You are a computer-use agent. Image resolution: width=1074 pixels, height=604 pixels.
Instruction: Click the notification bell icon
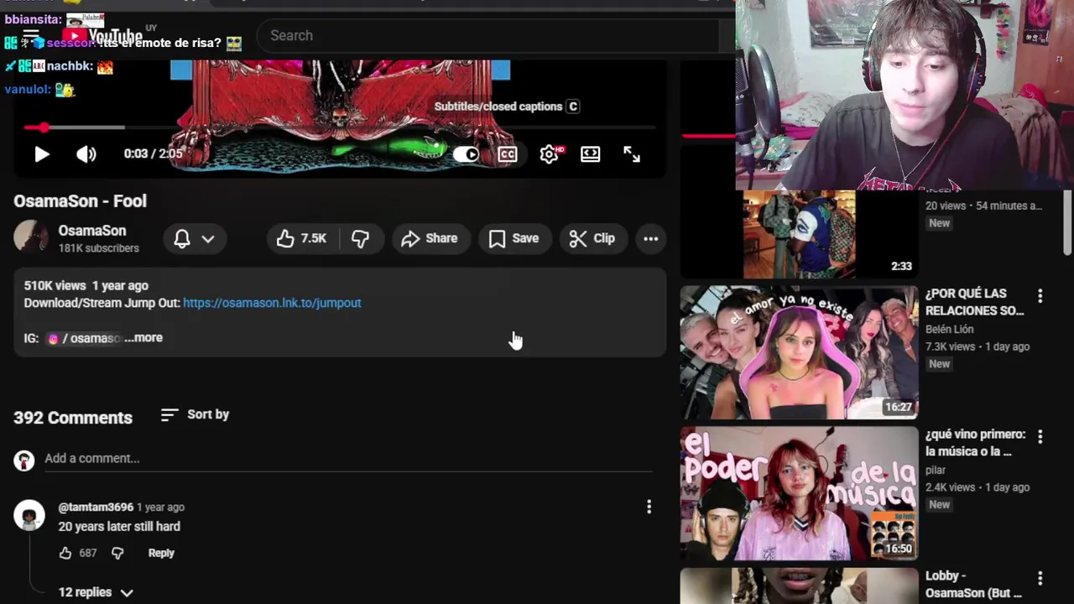coord(182,238)
